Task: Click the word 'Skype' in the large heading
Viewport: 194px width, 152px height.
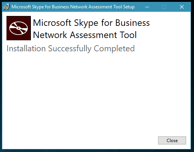Action: (x=86, y=23)
